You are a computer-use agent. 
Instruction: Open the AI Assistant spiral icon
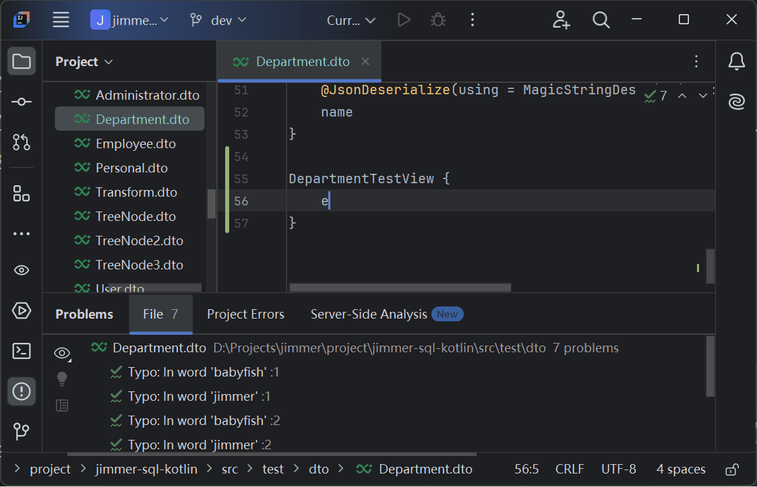[x=736, y=102]
